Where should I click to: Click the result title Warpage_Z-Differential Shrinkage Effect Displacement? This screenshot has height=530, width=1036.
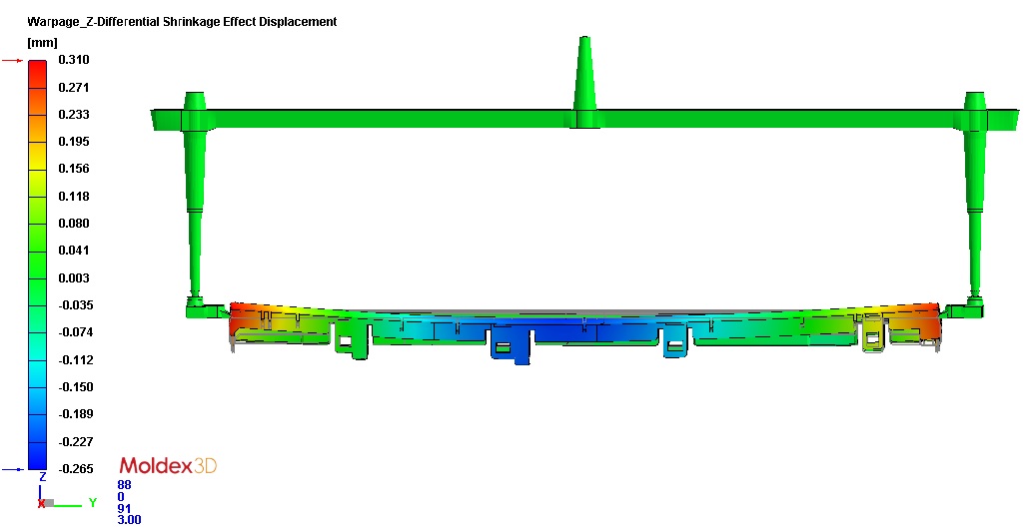point(182,22)
